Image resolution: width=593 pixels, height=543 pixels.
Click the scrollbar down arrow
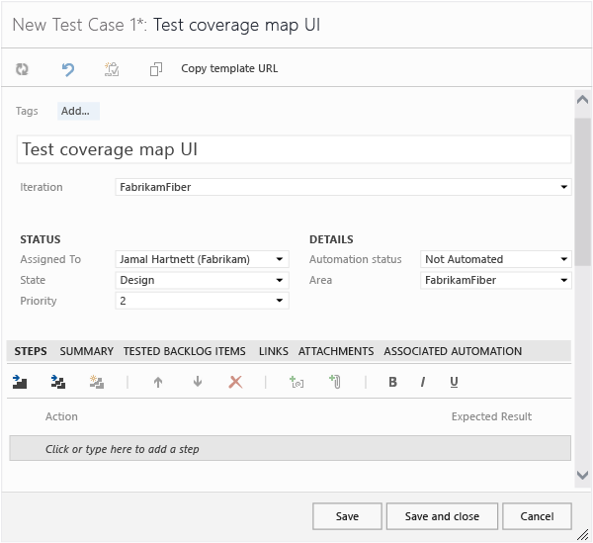tap(582, 476)
